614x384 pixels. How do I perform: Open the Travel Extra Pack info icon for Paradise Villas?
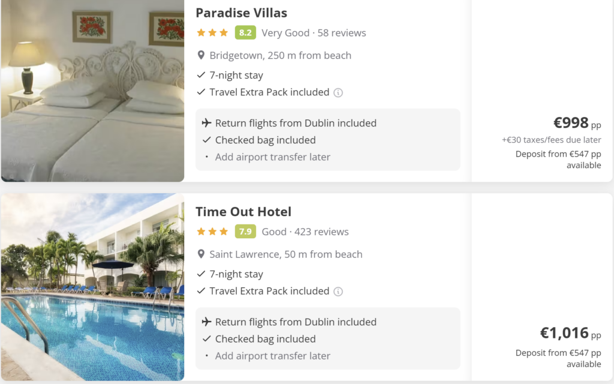pyautogui.click(x=337, y=92)
